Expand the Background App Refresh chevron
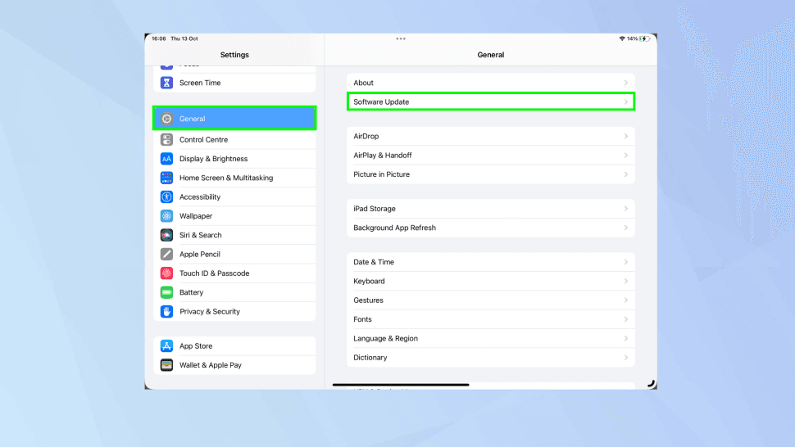This screenshot has width=795, height=447. [625, 228]
